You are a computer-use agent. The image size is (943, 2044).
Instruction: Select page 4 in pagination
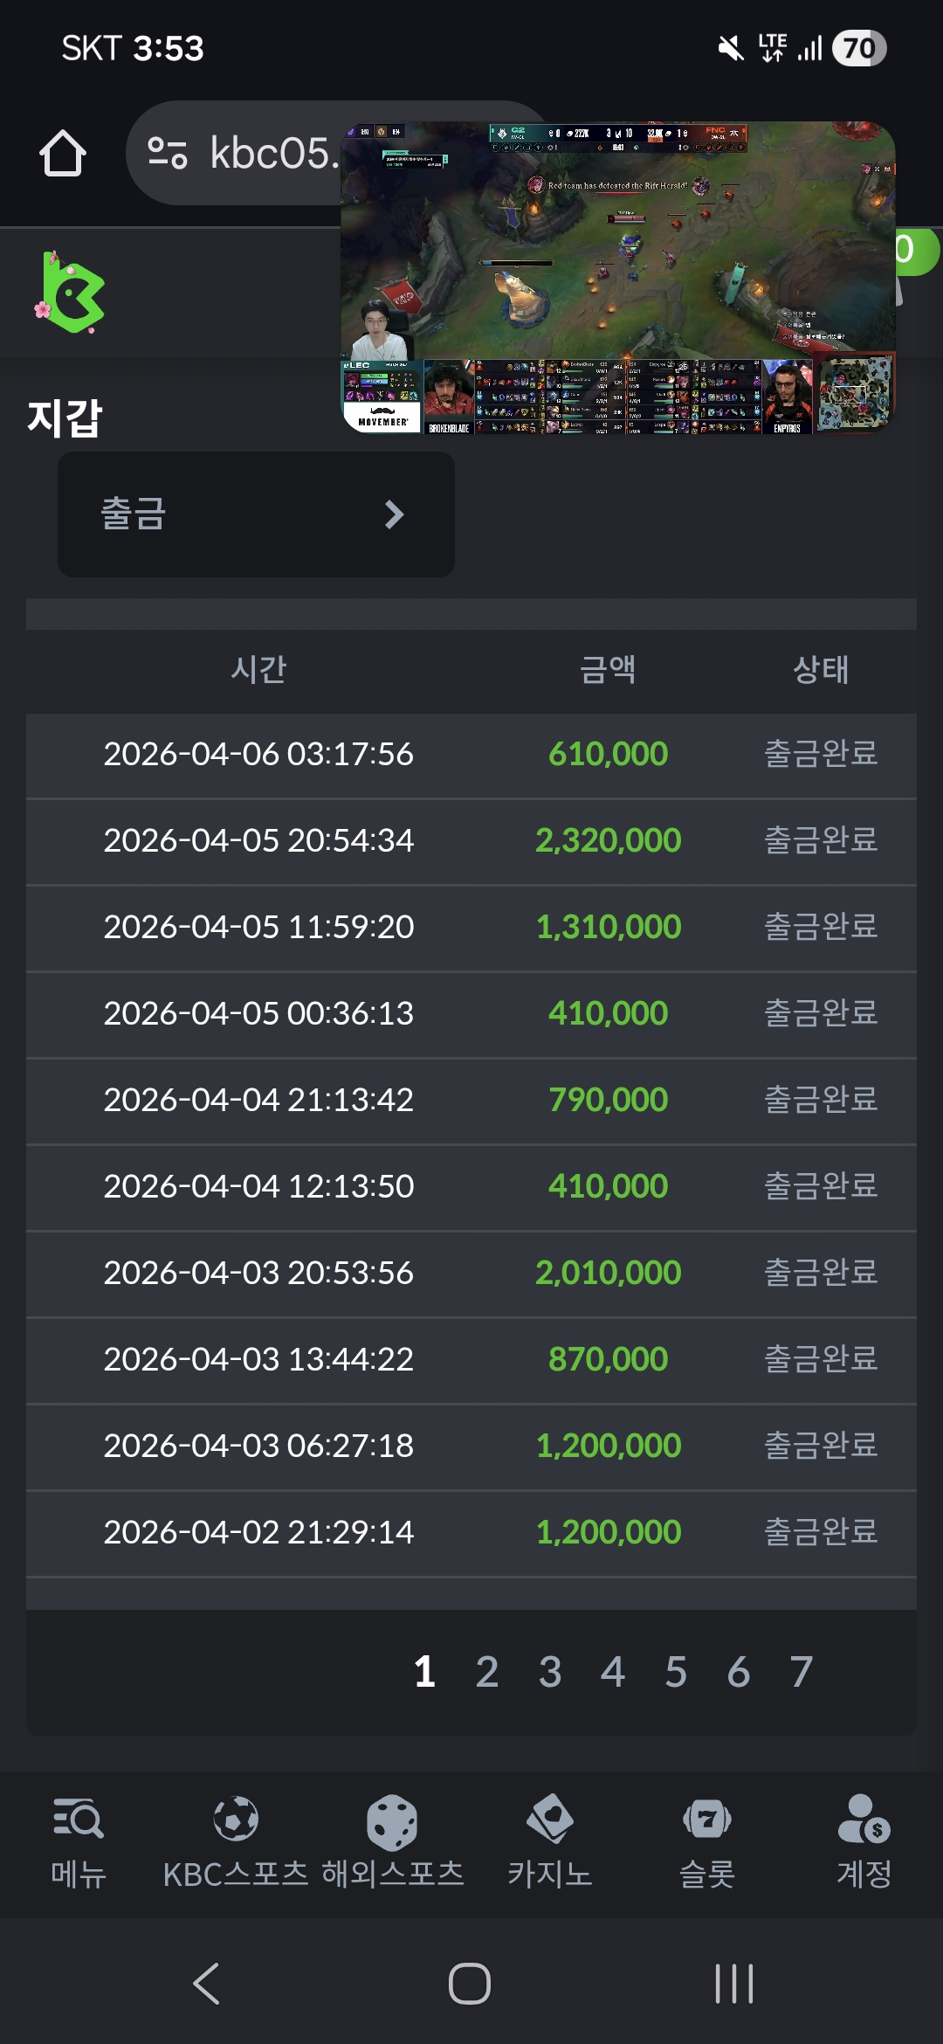pos(613,1672)
